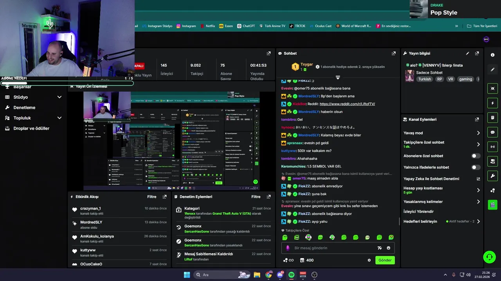The width and height of the screenshot is (501, 281).
Task: Open the emote picker smiley in chat box
Action: 388,248
